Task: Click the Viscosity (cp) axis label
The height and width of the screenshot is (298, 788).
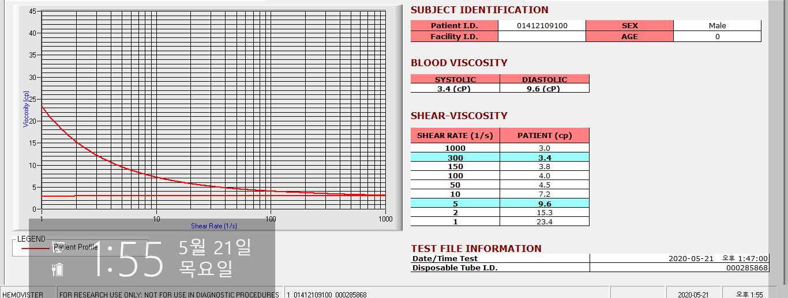Action: pyautogui.click(x=26, y=109)
